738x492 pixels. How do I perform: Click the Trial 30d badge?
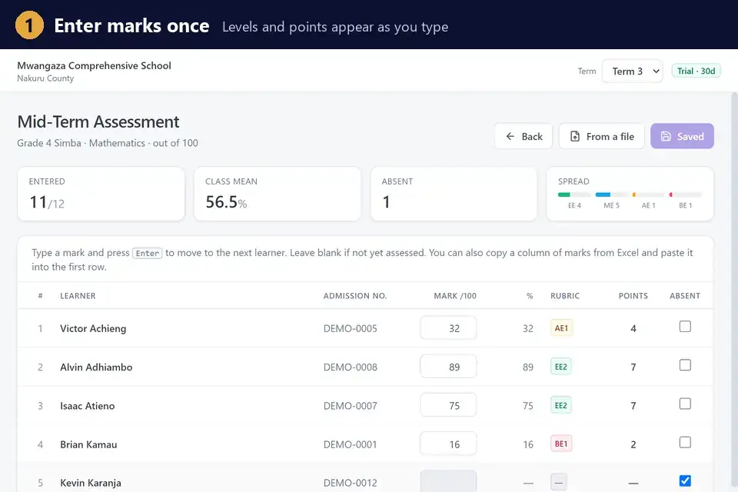pyautogui.click(x=696, y=71)
